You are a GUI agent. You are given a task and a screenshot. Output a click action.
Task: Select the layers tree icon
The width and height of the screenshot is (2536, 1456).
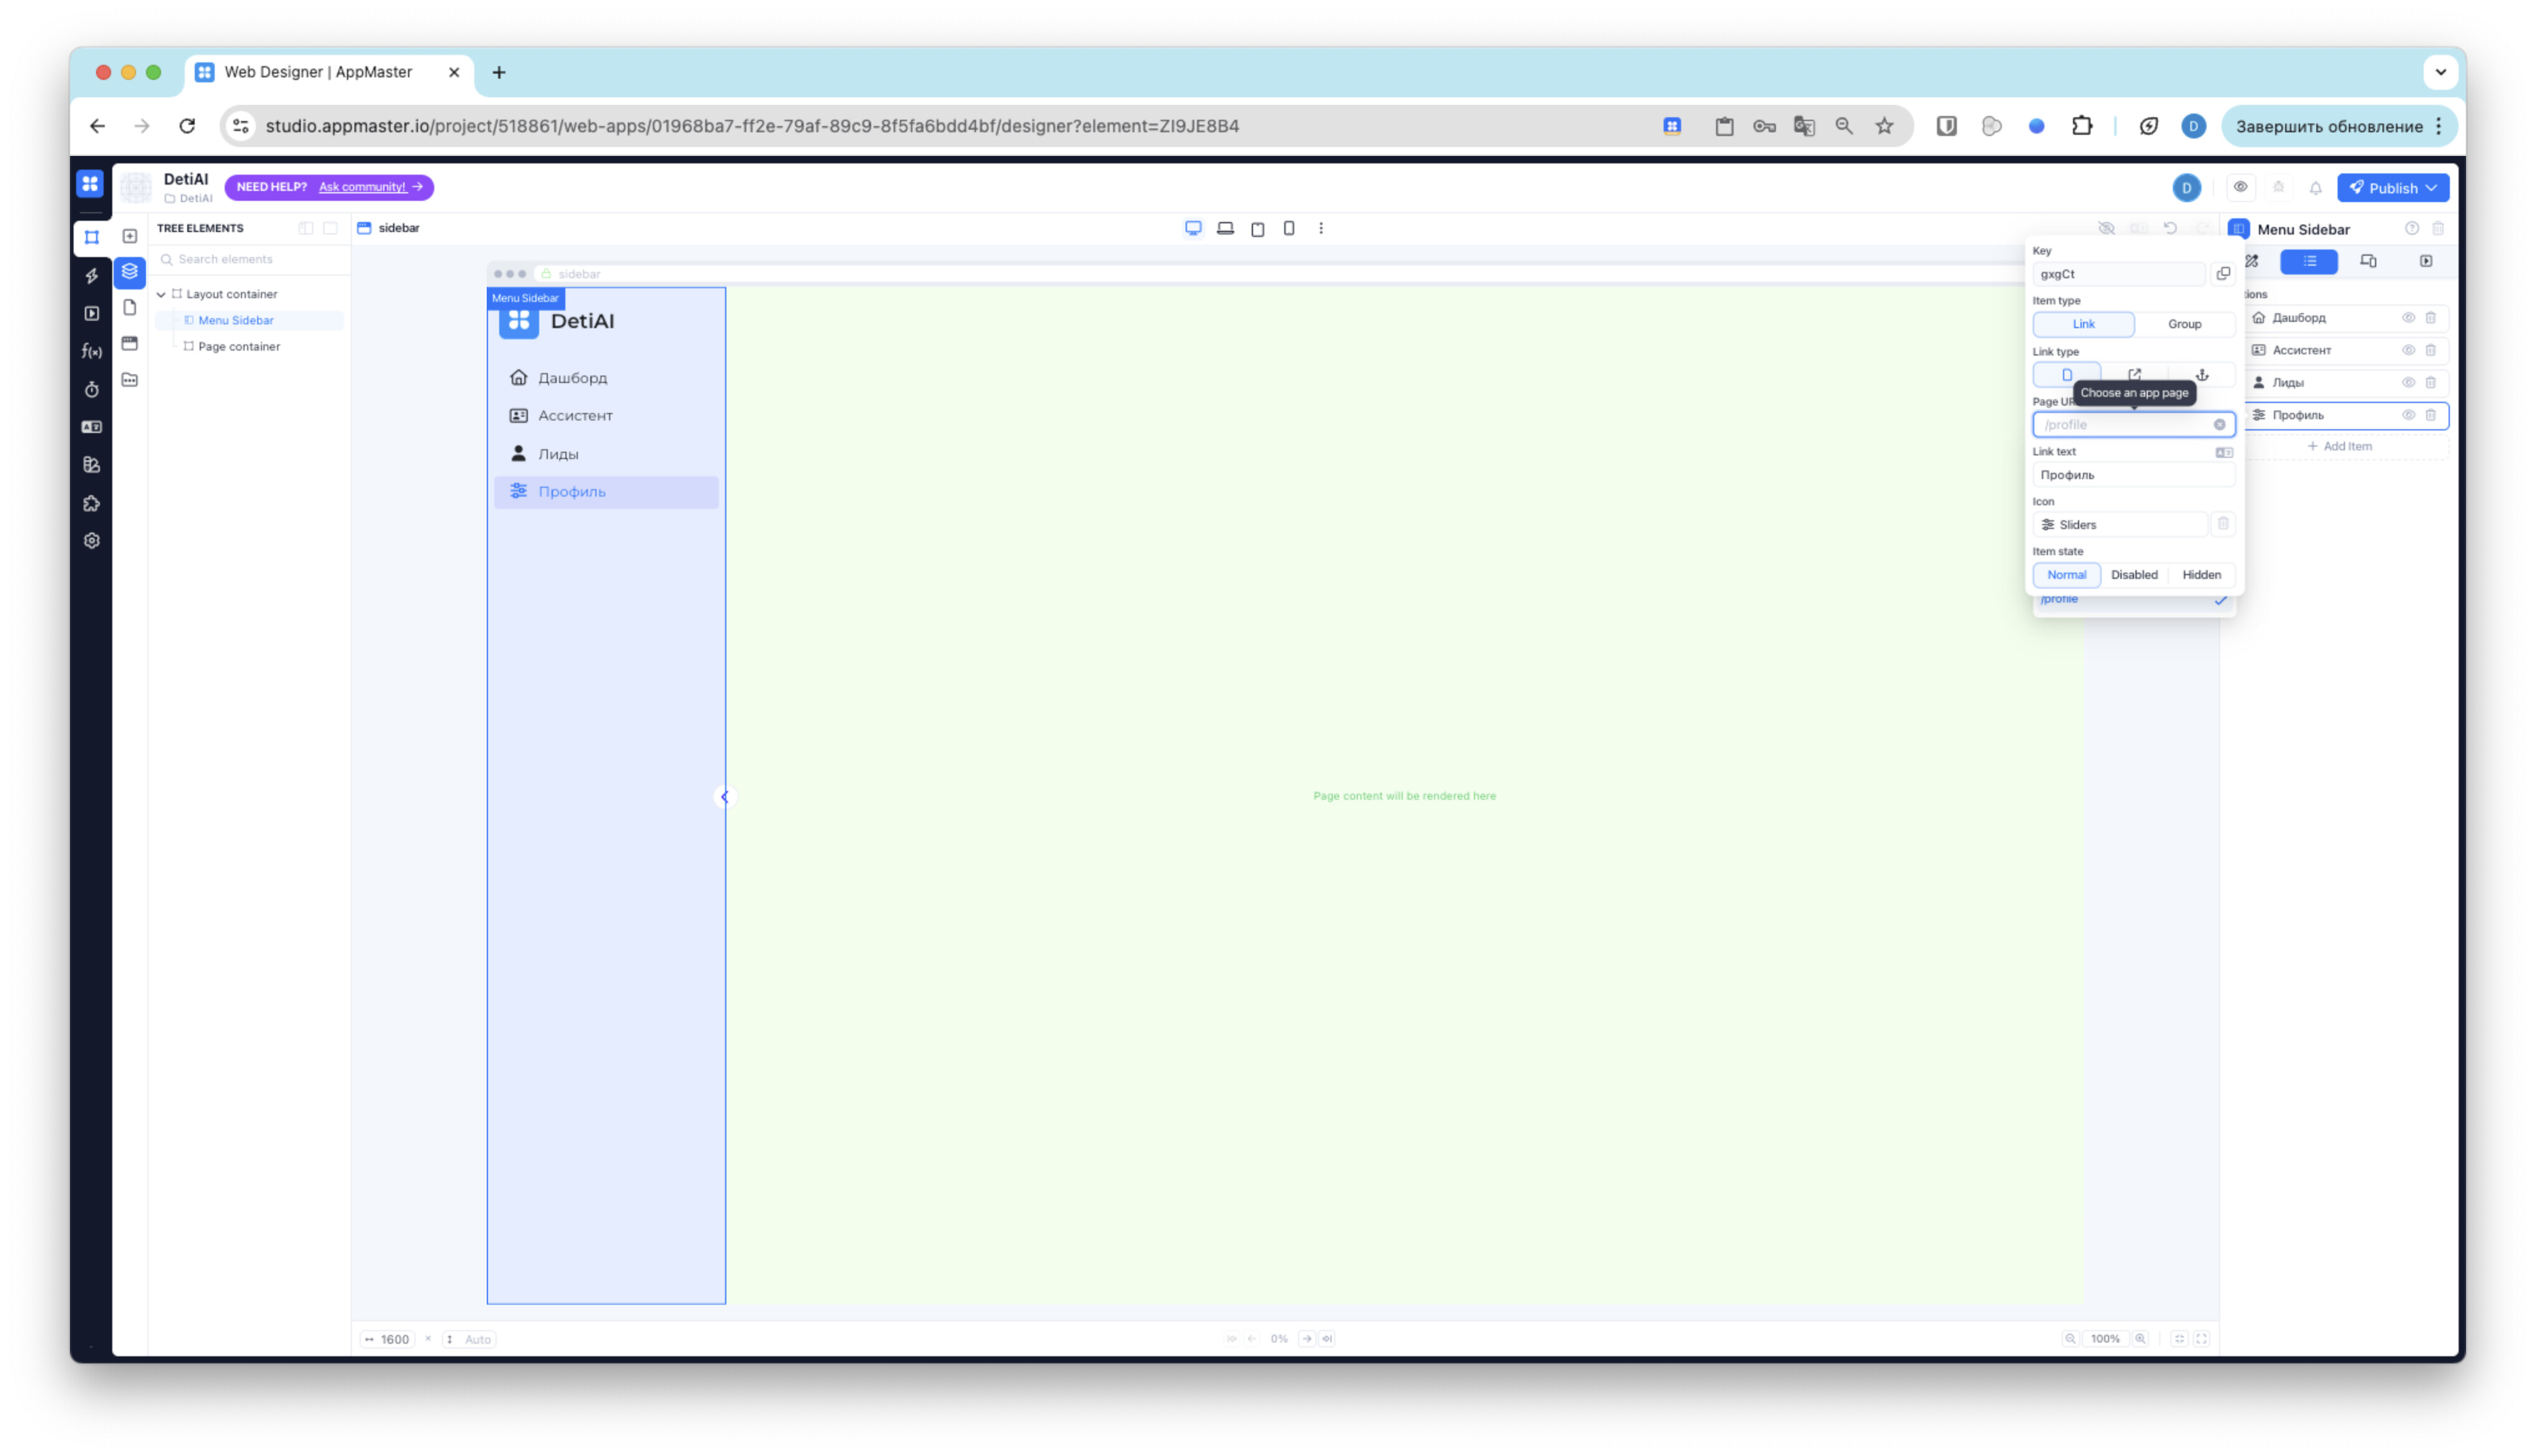coord(130,272)
